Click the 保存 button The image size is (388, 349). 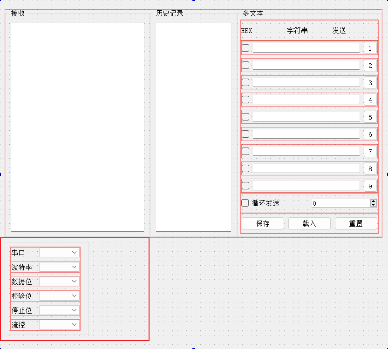pyautogui.click(x=263, y=223)
